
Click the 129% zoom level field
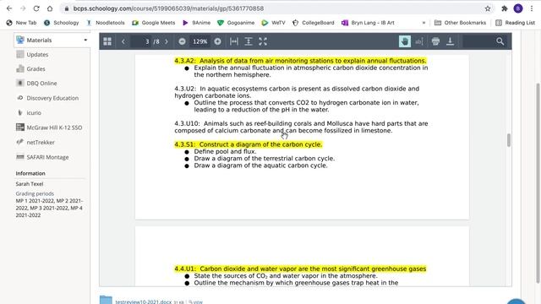pos(200,41)
